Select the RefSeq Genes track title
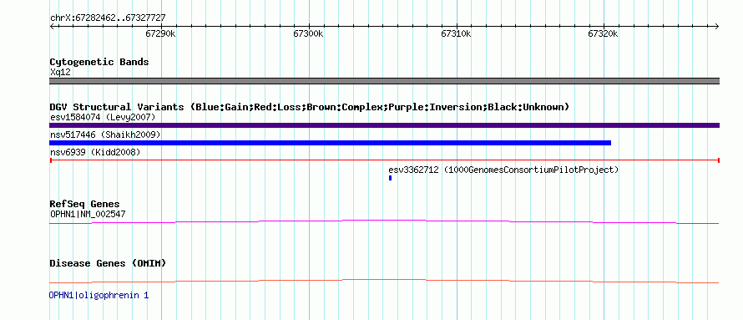743x320 pixels. point(85,205)
